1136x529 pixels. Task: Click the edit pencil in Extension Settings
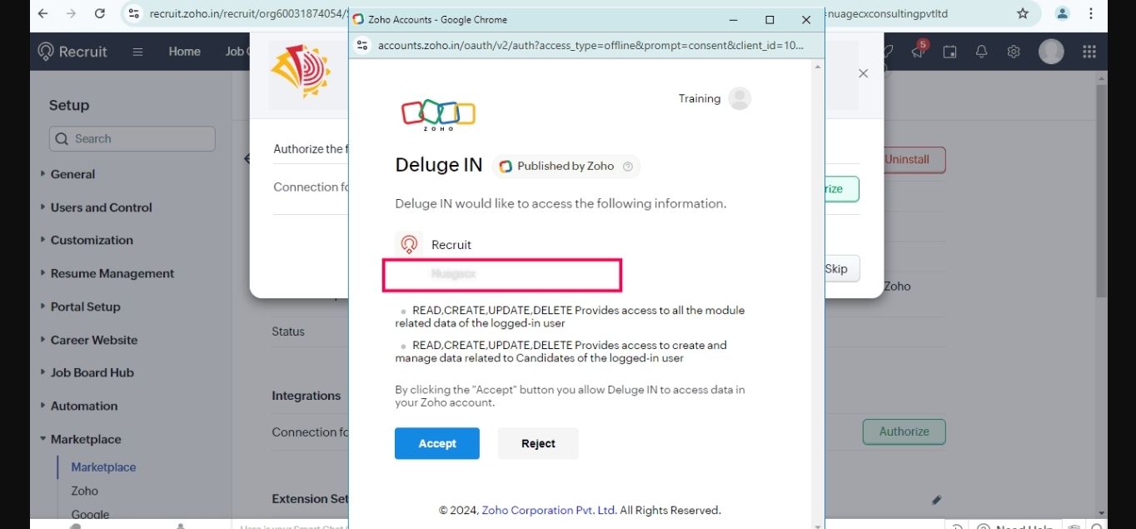pyautogui.click(x=936, y=500)
